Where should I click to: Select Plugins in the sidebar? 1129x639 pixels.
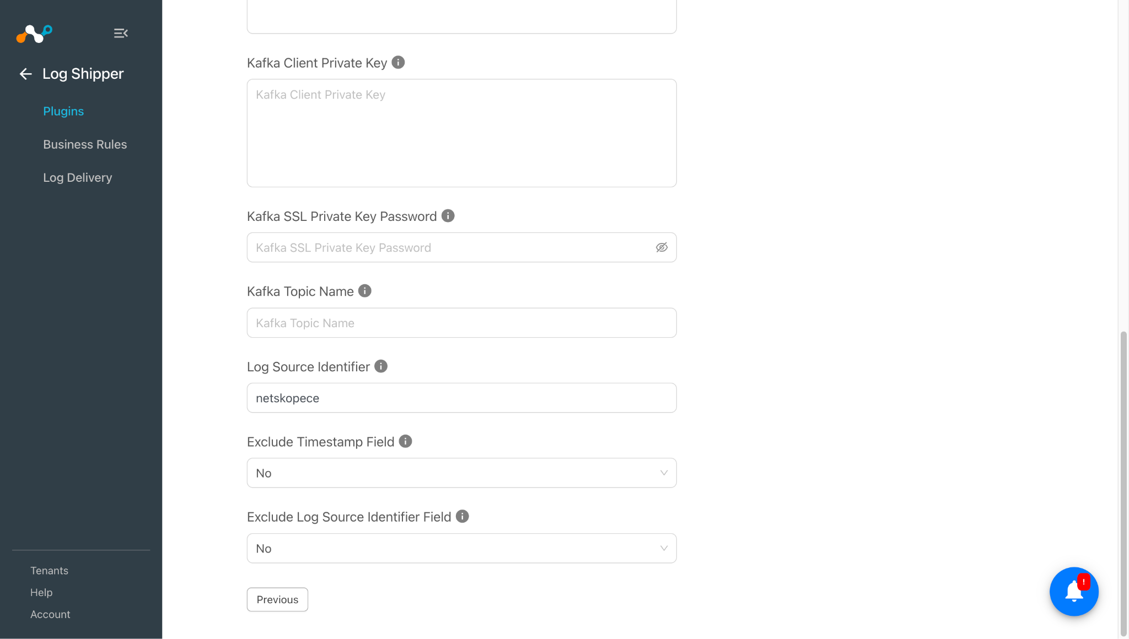[x=63, y=111]
